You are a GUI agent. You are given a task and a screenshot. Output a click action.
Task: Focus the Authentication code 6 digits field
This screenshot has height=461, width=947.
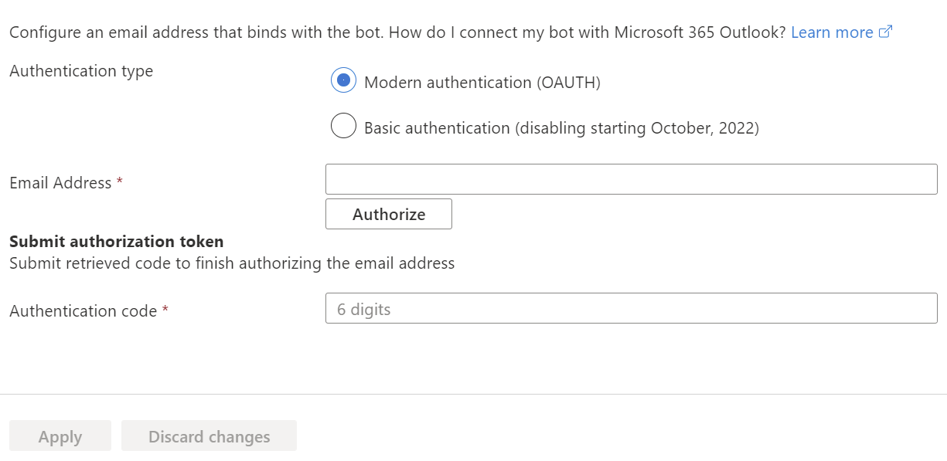(x=631, y=308)
